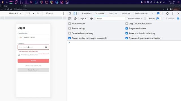181x101 pixels.
Task: Open console settings blue gear
Action: tap(178, 19)
